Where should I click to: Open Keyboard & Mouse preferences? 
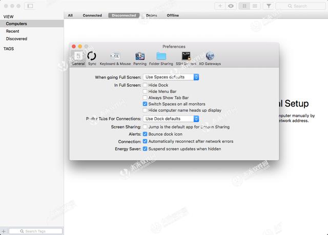pos(115,58)
